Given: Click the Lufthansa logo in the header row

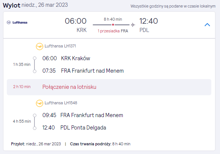Looking at the screenshot, I should (17, 23).
